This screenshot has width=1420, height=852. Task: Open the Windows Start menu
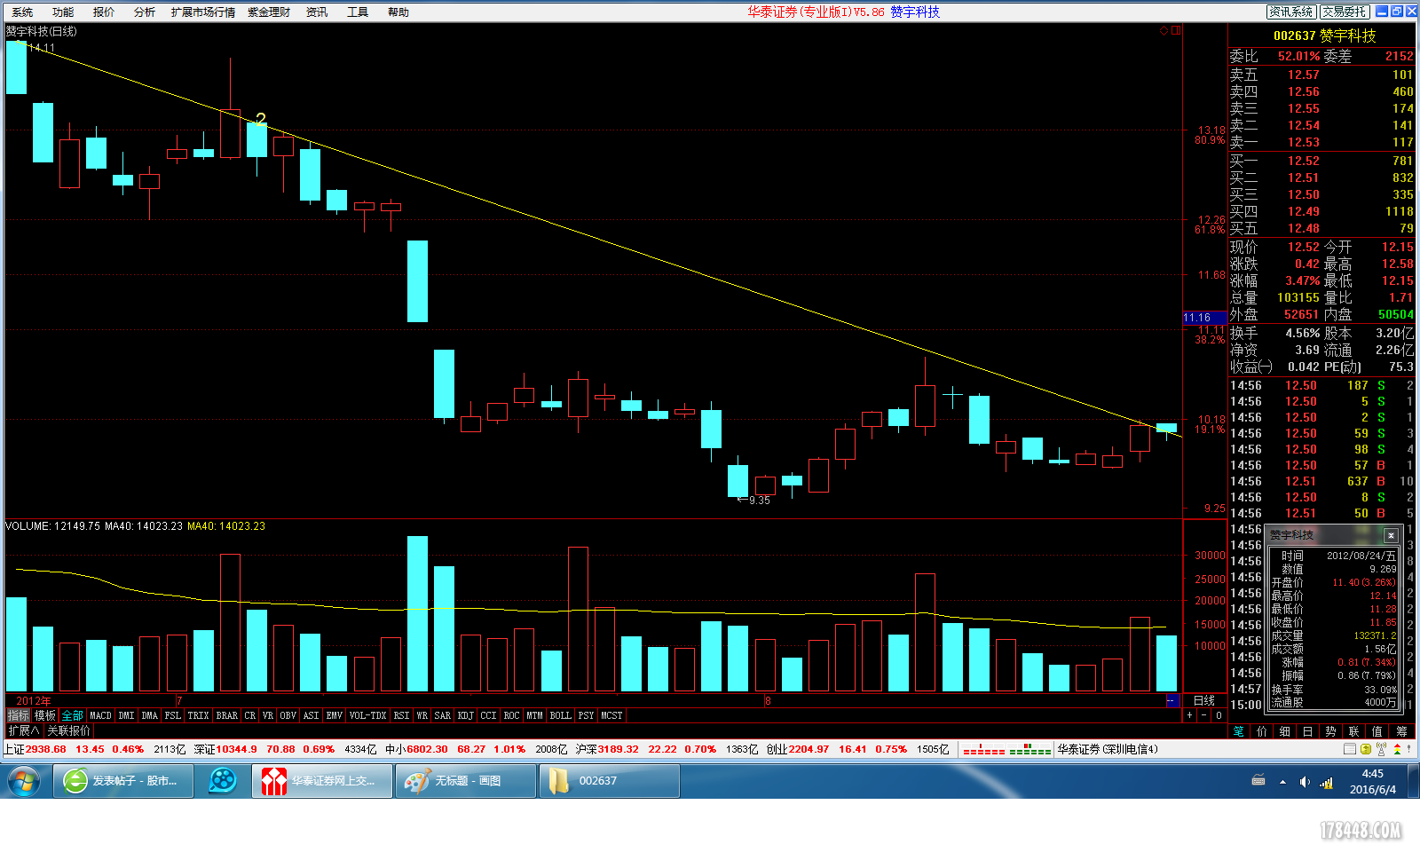pos(24,781)
